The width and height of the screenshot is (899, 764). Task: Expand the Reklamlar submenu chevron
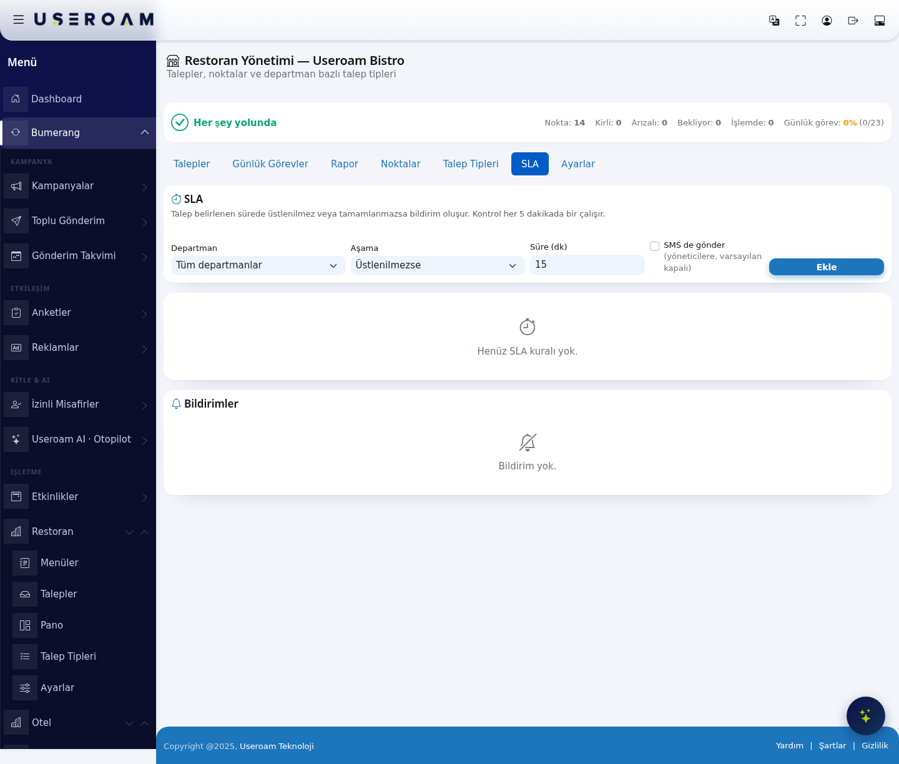tap(145, 349)
